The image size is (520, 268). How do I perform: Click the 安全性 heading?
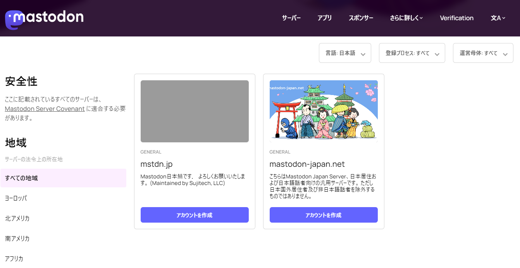21,81
